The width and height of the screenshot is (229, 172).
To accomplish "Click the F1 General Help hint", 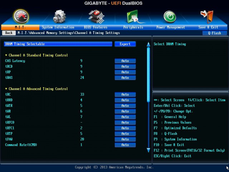I will [x=170, y=117].
